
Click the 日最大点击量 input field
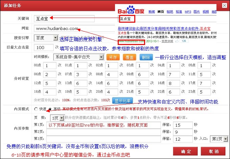(44, 48)
